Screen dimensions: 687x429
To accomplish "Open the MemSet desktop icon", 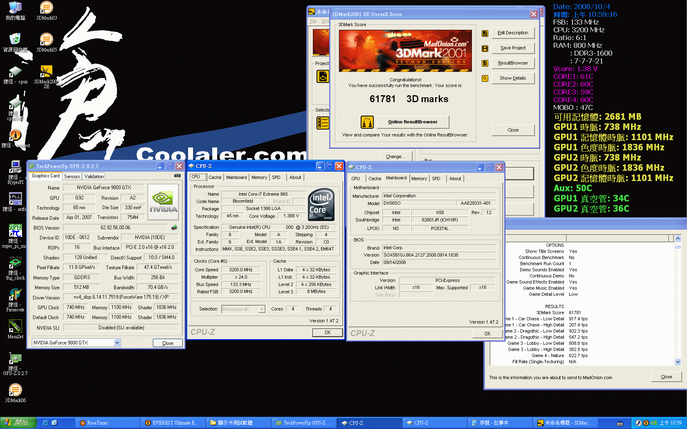I will pos(15,329).
